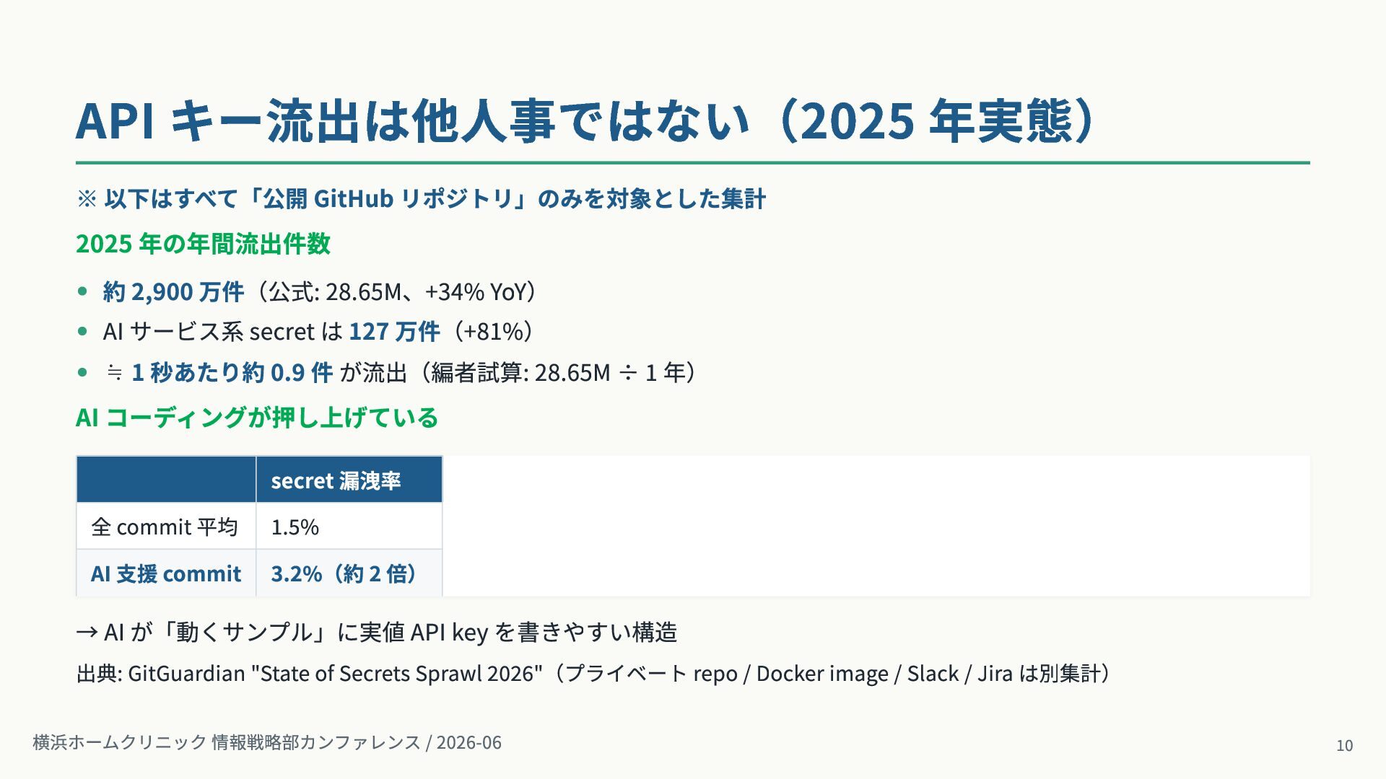Click the empty top-left table header cell

(x=166, y=480)
